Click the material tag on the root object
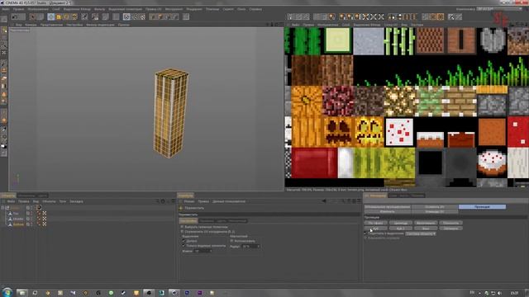Image resolution: width=529 pixels, height=297 pixels. [39, 208]
